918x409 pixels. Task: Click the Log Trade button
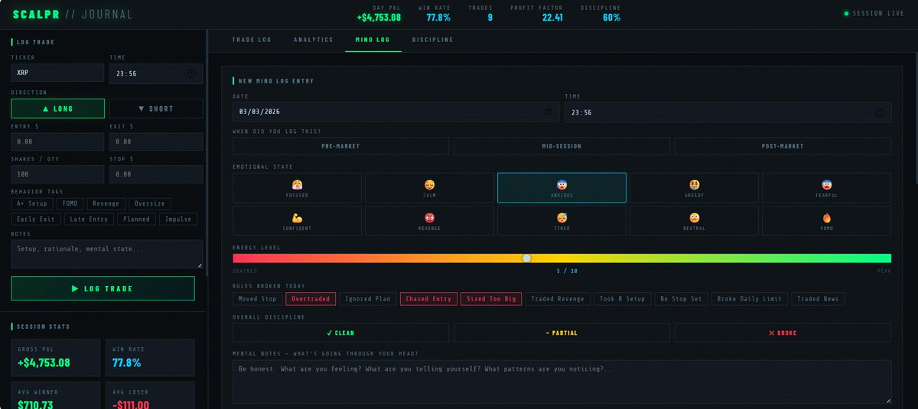103,288
